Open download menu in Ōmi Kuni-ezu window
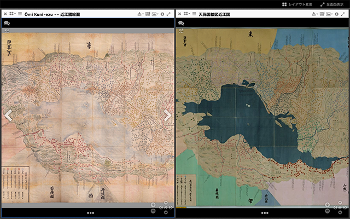Screen dimensions: 350x219 140,14
